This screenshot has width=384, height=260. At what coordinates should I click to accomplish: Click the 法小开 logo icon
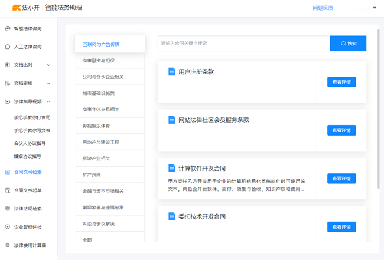17,8
